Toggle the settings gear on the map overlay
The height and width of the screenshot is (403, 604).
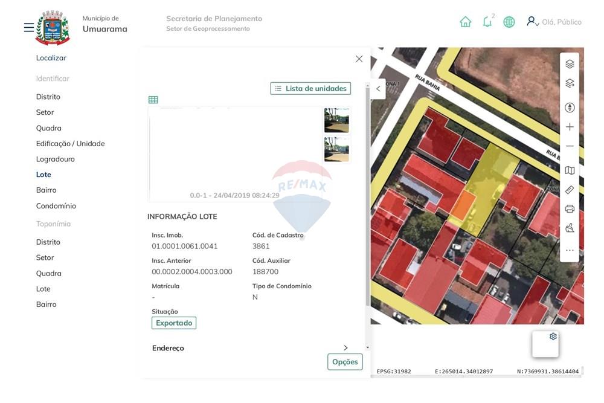[x=552, y=335]
